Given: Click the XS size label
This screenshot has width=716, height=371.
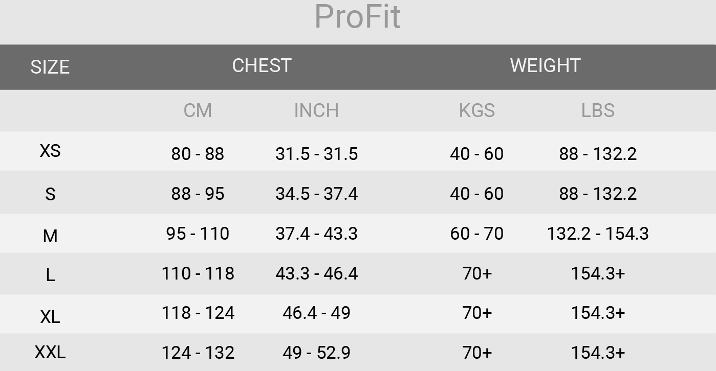Looking at the screenshot, I should 50,151.
